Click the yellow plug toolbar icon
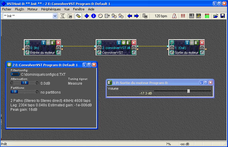This screenshot has width=228, height=147. point(78,16)
